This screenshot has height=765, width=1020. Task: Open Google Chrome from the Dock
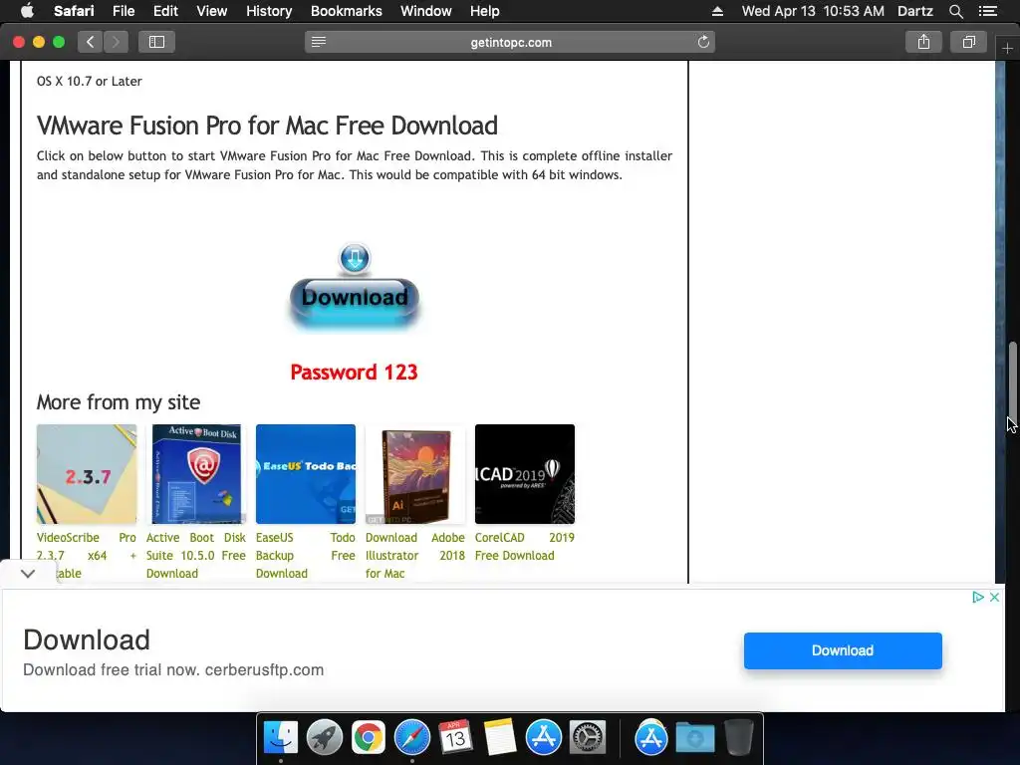[369, 738]
